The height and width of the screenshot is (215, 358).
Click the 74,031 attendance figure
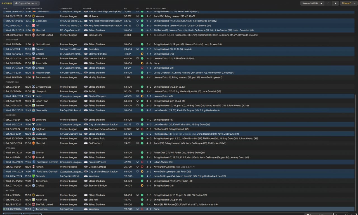pos(128,143)
